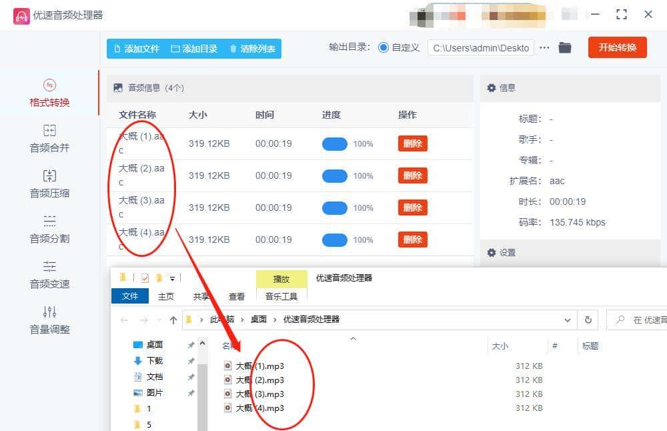Image resolution: width=667 pixels, height=431 pixels.
Task: Click the 设置 gear icon in the right panel
Action: (492, 252)
